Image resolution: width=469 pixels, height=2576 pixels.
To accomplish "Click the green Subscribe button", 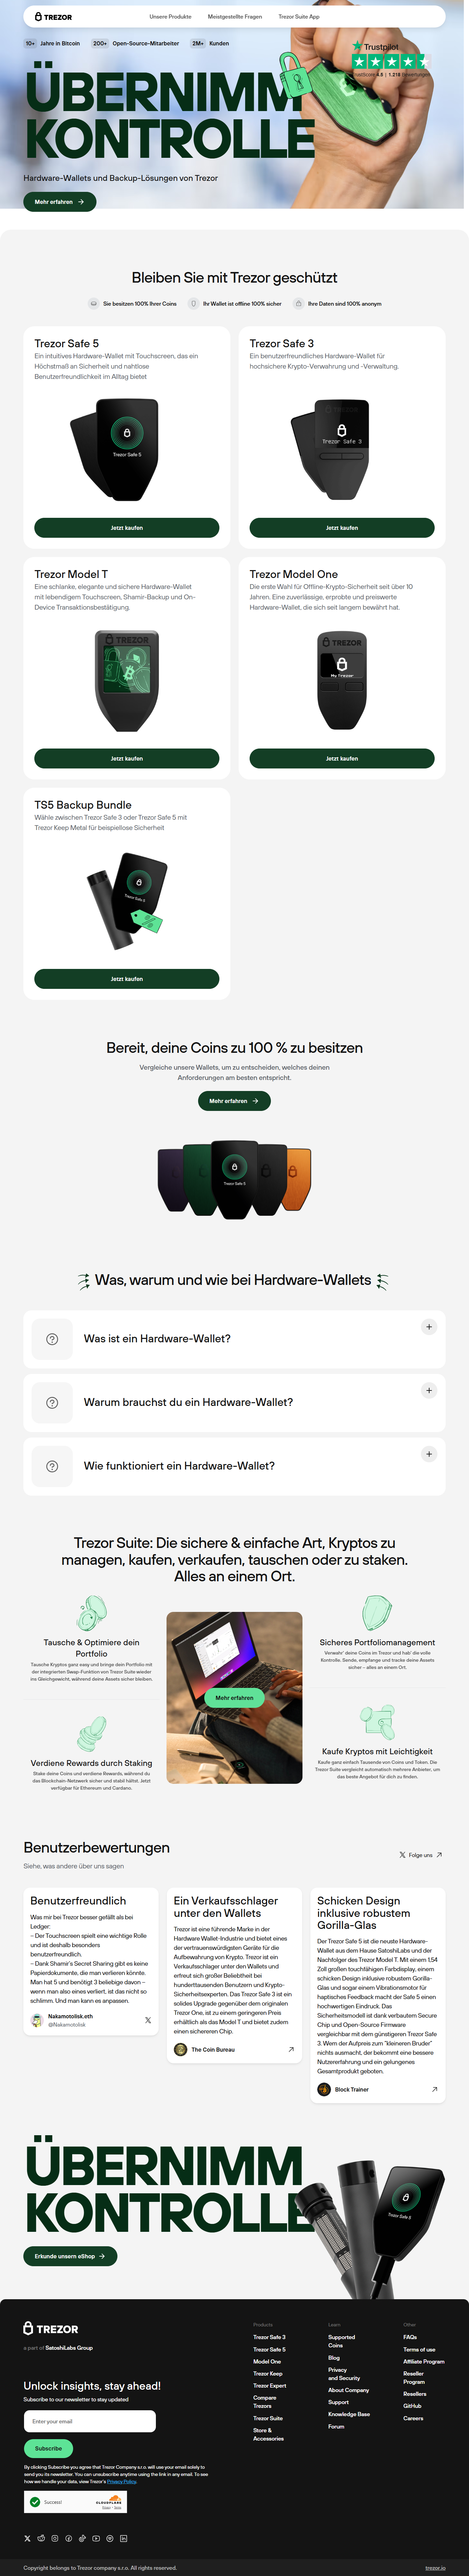I will (x=48, y=2448).
